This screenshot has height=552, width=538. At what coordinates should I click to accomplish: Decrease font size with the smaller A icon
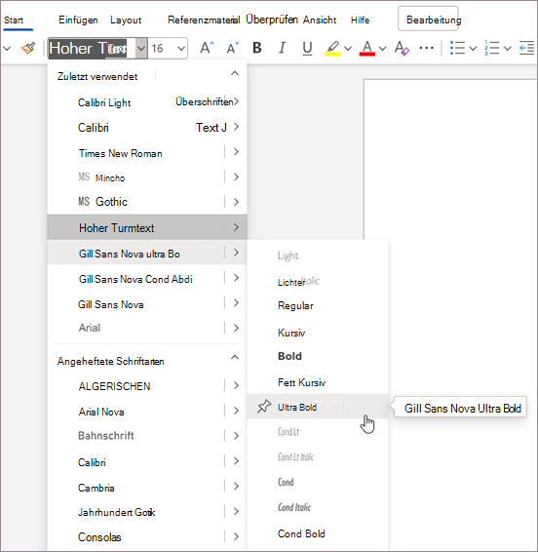coord(232,48)
